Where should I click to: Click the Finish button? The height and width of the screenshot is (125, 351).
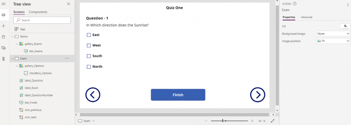click(x=178, y=95)
